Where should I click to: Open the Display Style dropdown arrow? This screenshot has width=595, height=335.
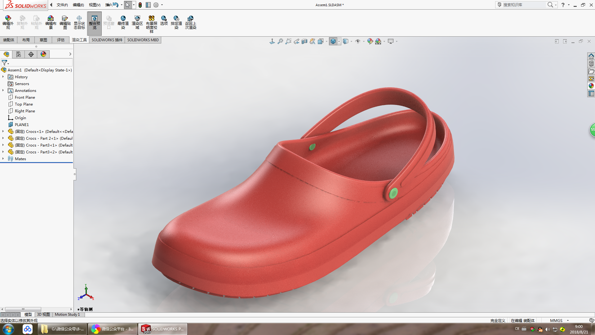tap(339, 41)
